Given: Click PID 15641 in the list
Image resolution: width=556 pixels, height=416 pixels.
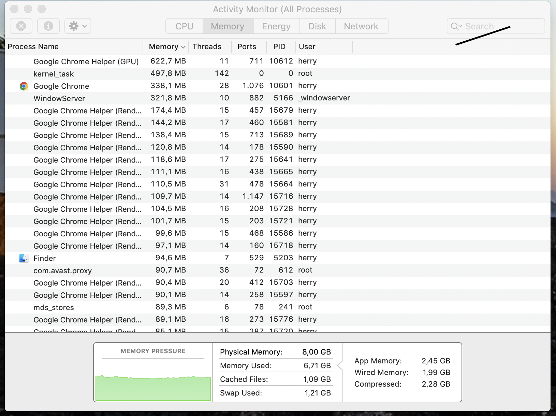Looking at the screenshot, I should click(x=281, y=160).
